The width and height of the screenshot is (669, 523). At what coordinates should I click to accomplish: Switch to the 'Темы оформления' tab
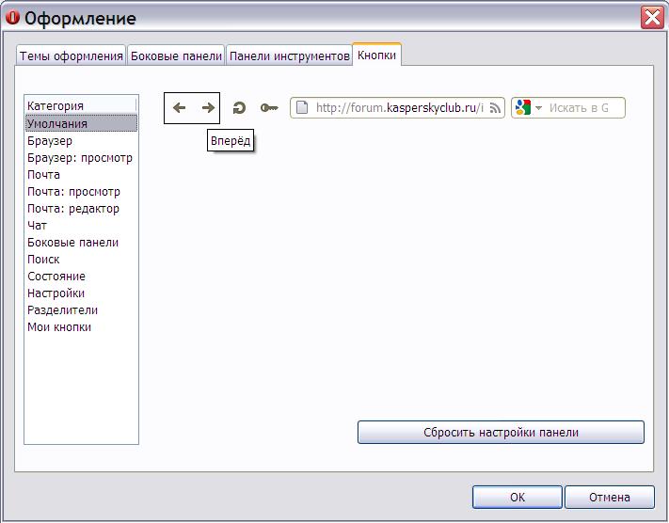(72, 55)
